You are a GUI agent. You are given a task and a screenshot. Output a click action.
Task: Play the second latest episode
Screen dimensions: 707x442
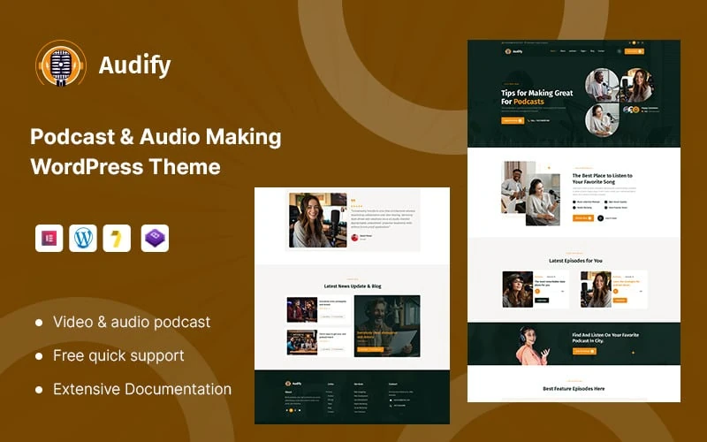pyautogui.click(x=616, y=292)
